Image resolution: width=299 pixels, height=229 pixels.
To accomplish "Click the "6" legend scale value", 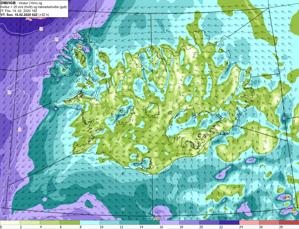I will [x=61, y=227].
